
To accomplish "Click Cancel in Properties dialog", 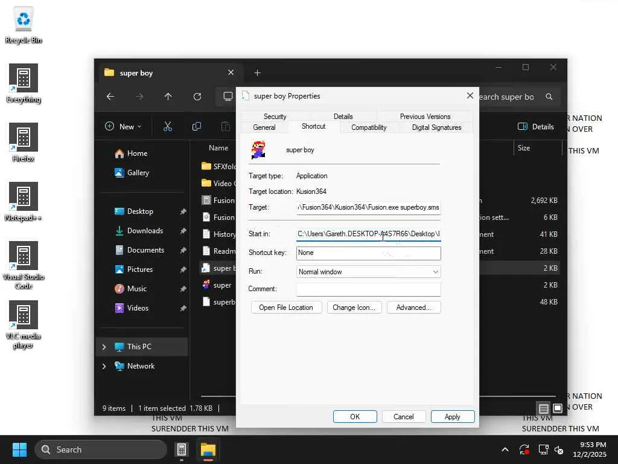I will (404, 417).
